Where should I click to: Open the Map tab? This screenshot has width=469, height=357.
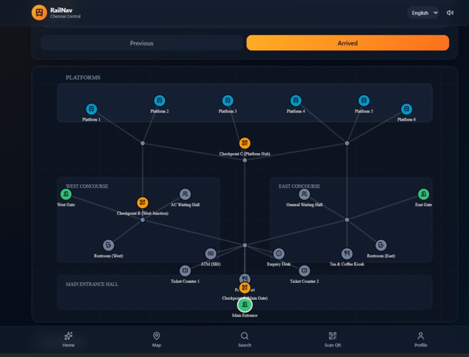(157, 340)
